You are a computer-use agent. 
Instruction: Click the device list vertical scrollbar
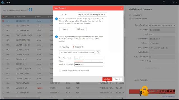click(x=124, y=57)
